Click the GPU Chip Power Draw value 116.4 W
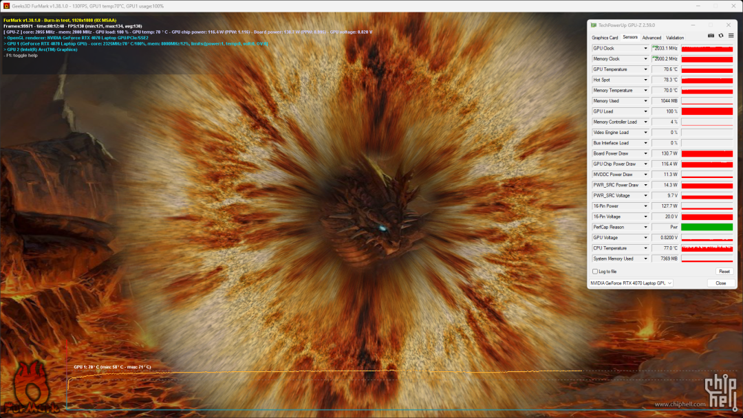The image size is (743, 418). 665,164
